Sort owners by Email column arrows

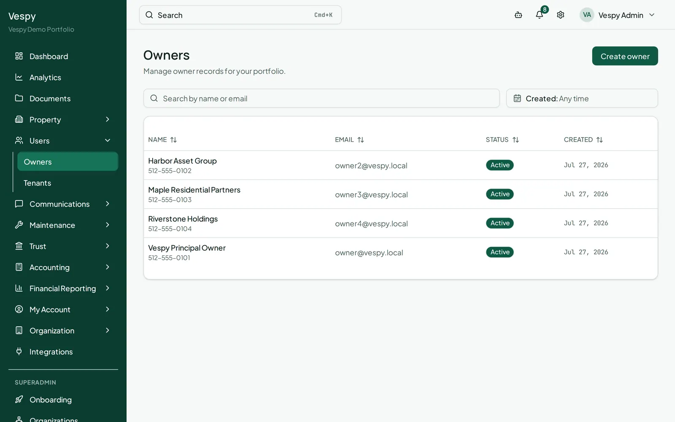[x=361, y=140]
